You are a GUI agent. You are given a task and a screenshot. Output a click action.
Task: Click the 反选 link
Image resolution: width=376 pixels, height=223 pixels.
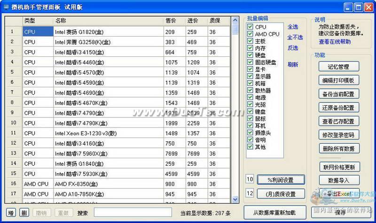click(x=293, y=48)
